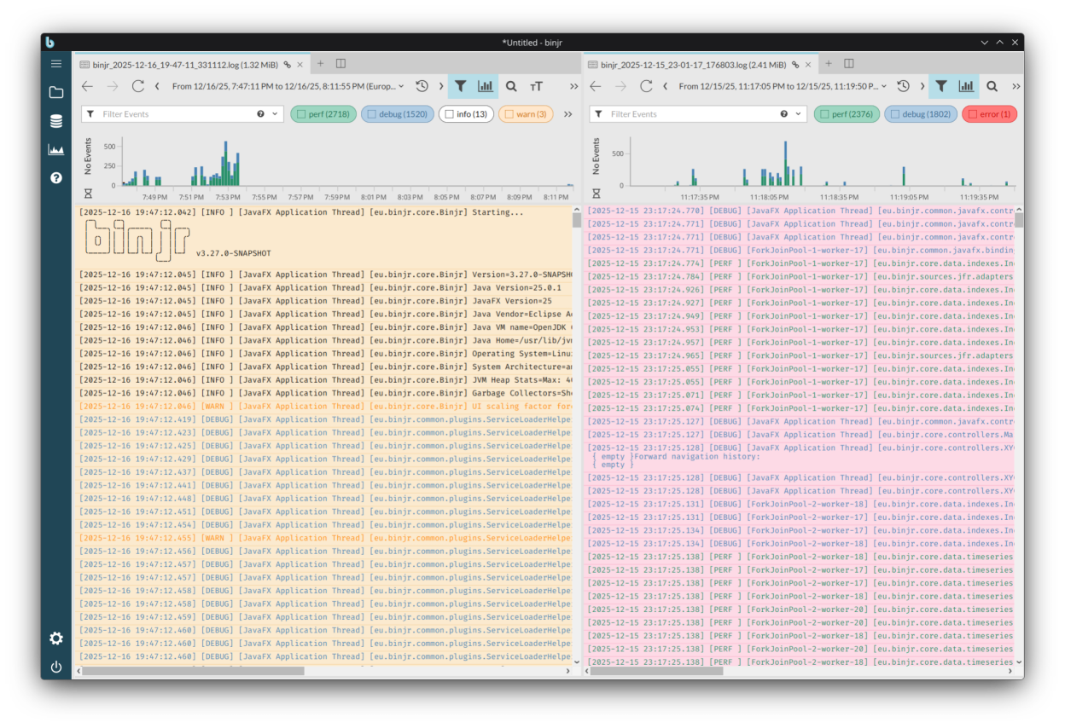Click the split pane icon in the left tab bar
This screenshot has width=1065, height=728.
click(340, 63)
